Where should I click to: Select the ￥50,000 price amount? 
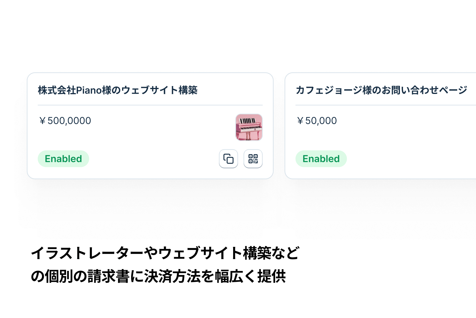pyautogui.click(x=317, y=121)
